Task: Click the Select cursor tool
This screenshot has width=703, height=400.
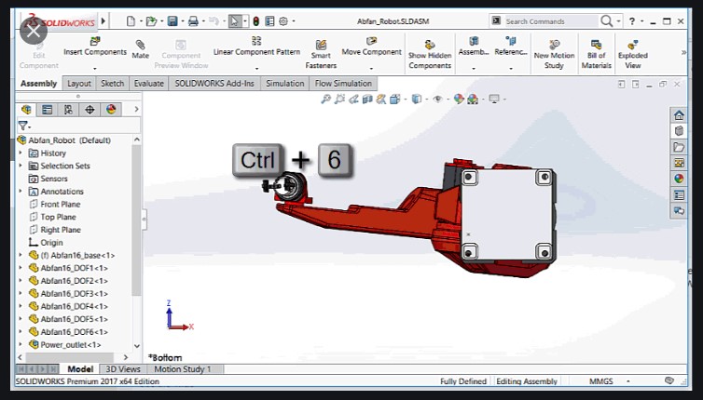Action: [234, 21]
